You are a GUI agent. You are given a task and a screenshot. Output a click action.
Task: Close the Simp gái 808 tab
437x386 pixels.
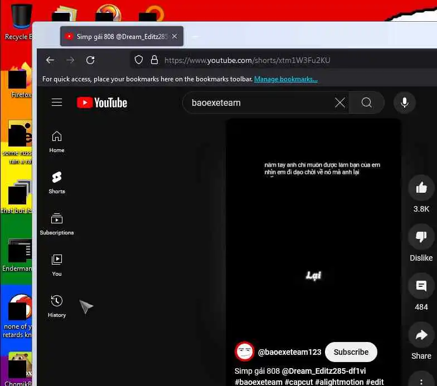[x=174, y=36]
